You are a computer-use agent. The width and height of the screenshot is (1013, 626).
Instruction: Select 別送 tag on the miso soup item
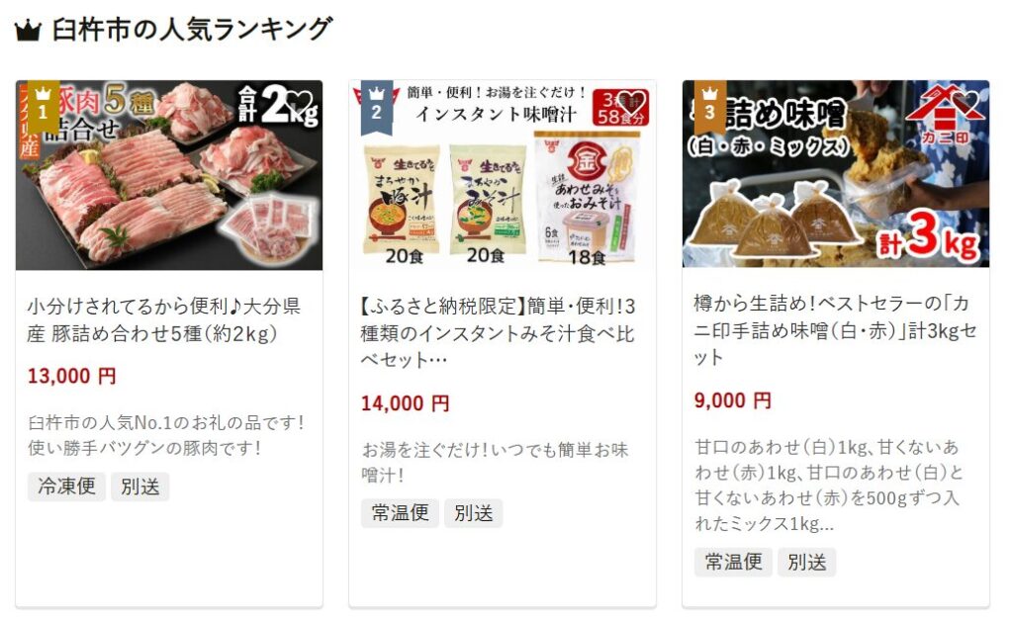pyautogui.click(x=474, y=513)
